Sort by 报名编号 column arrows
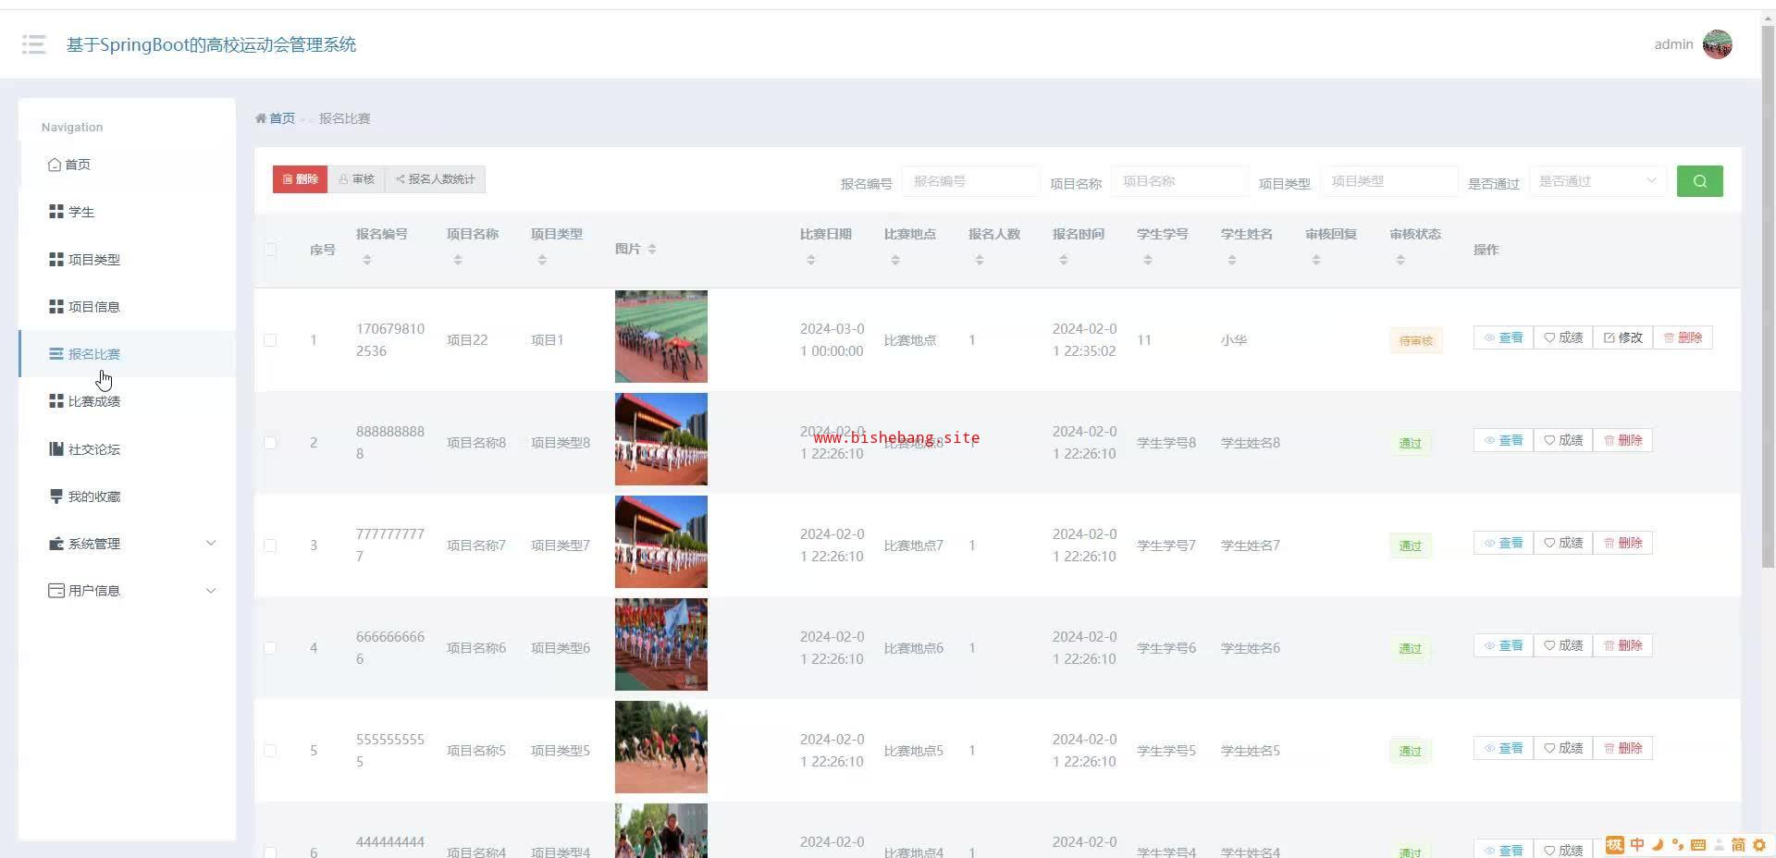Screen dimensions: 1776x858 tap(367, 260)
